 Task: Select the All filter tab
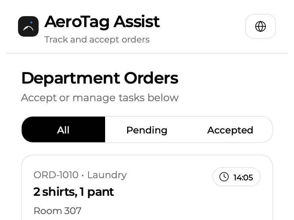63,130
